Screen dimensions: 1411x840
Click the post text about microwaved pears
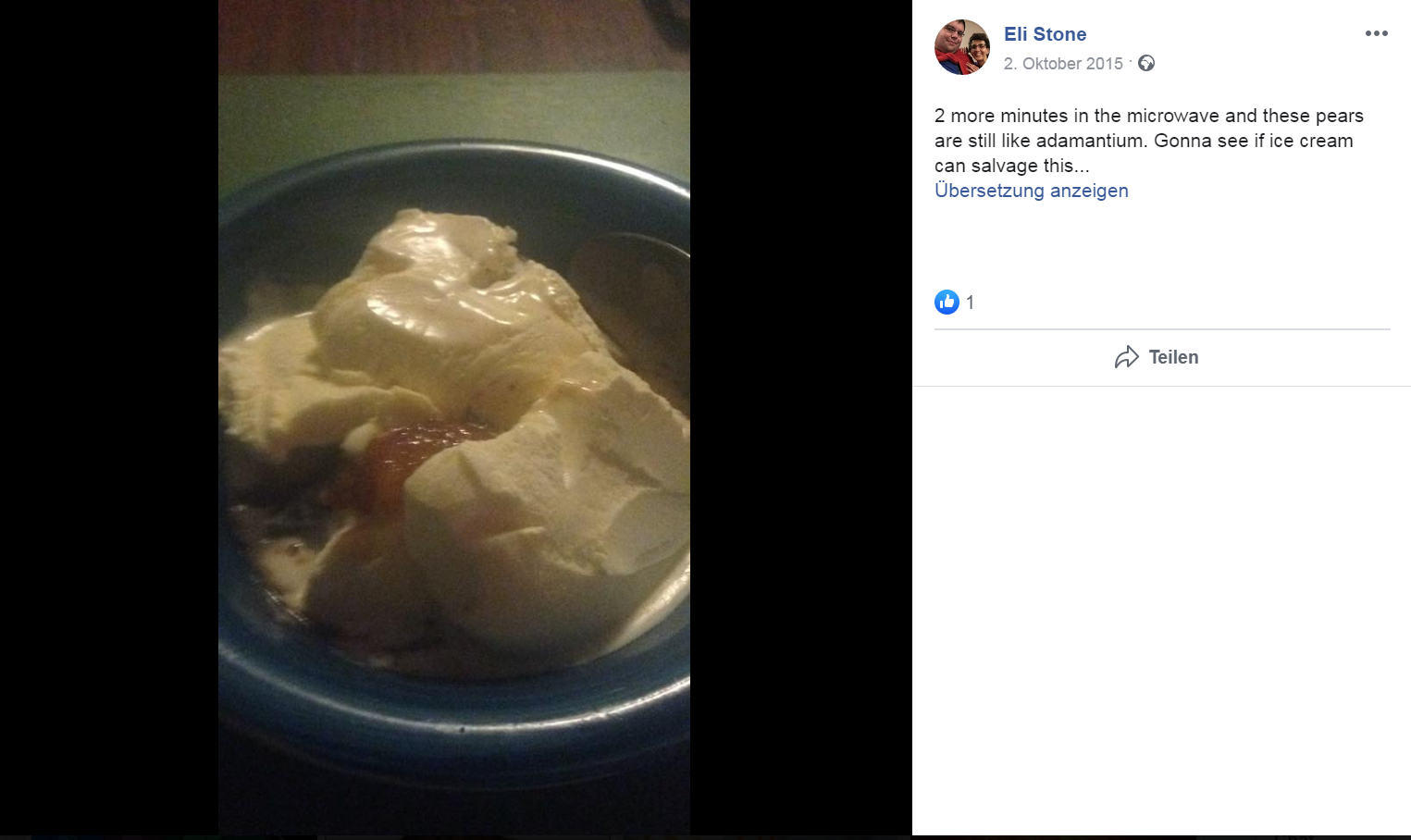[1149, 141]
